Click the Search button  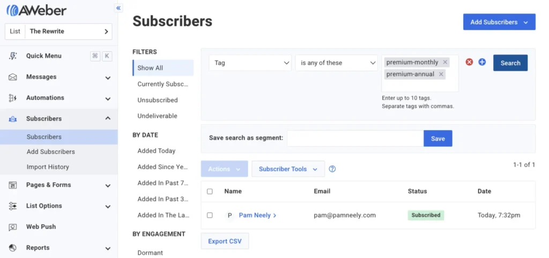(510, 63)
